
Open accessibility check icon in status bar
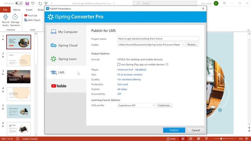pos(18,139)
